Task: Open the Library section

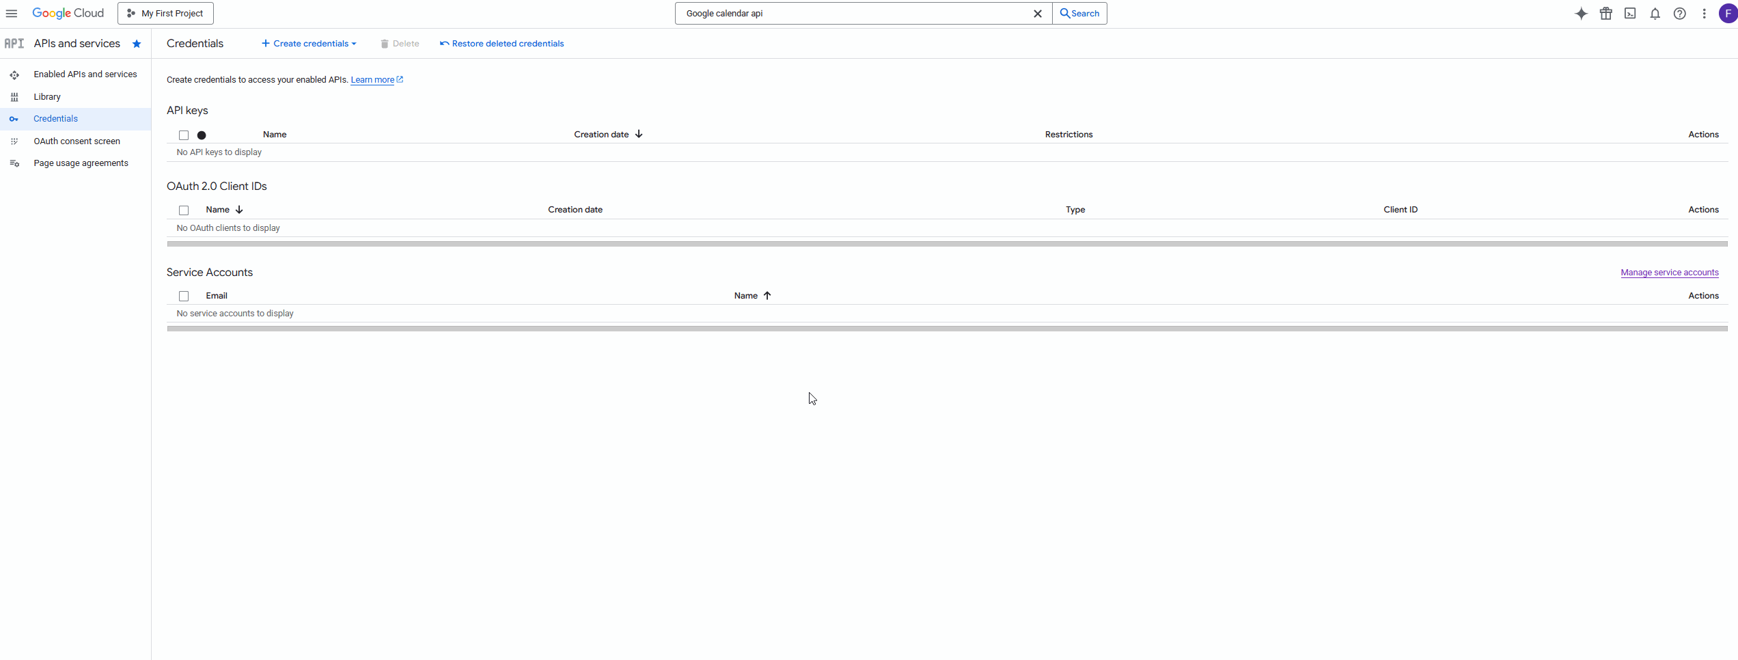Action: [47, 96]
